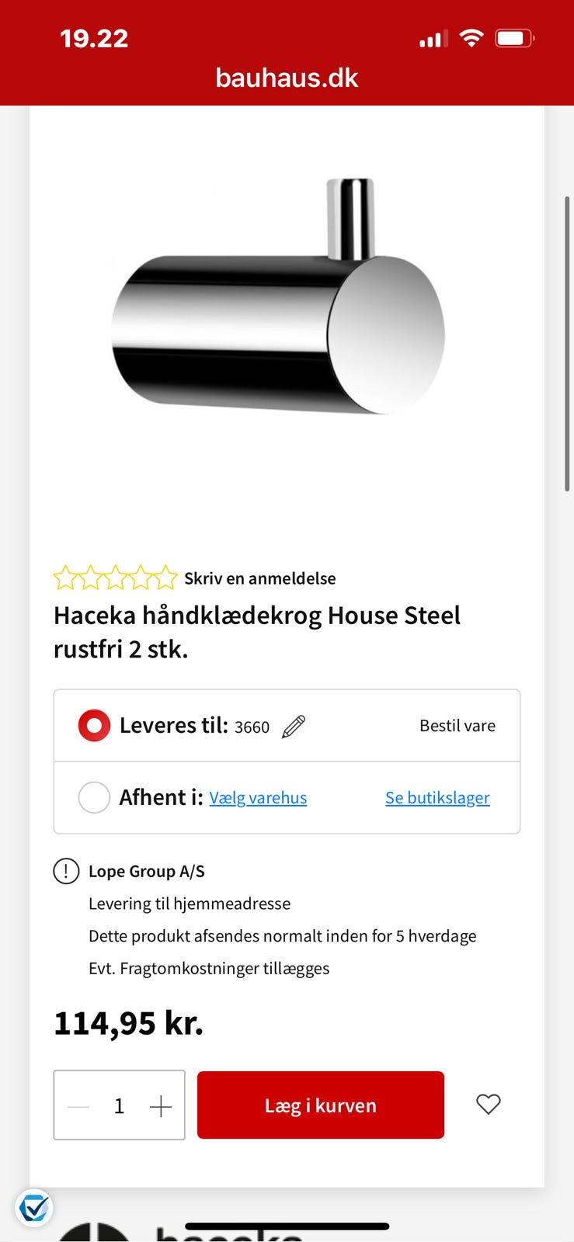Image resolution: width=574 pixels, height=1242 pixels.
Task: Add product to wishlist with heart icon
Action: pyautogui.click(x=488, y=1104)
